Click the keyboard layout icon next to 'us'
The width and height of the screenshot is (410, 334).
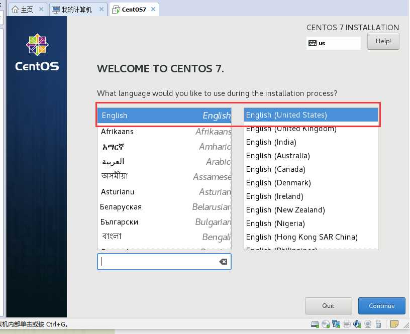[312, 43]
